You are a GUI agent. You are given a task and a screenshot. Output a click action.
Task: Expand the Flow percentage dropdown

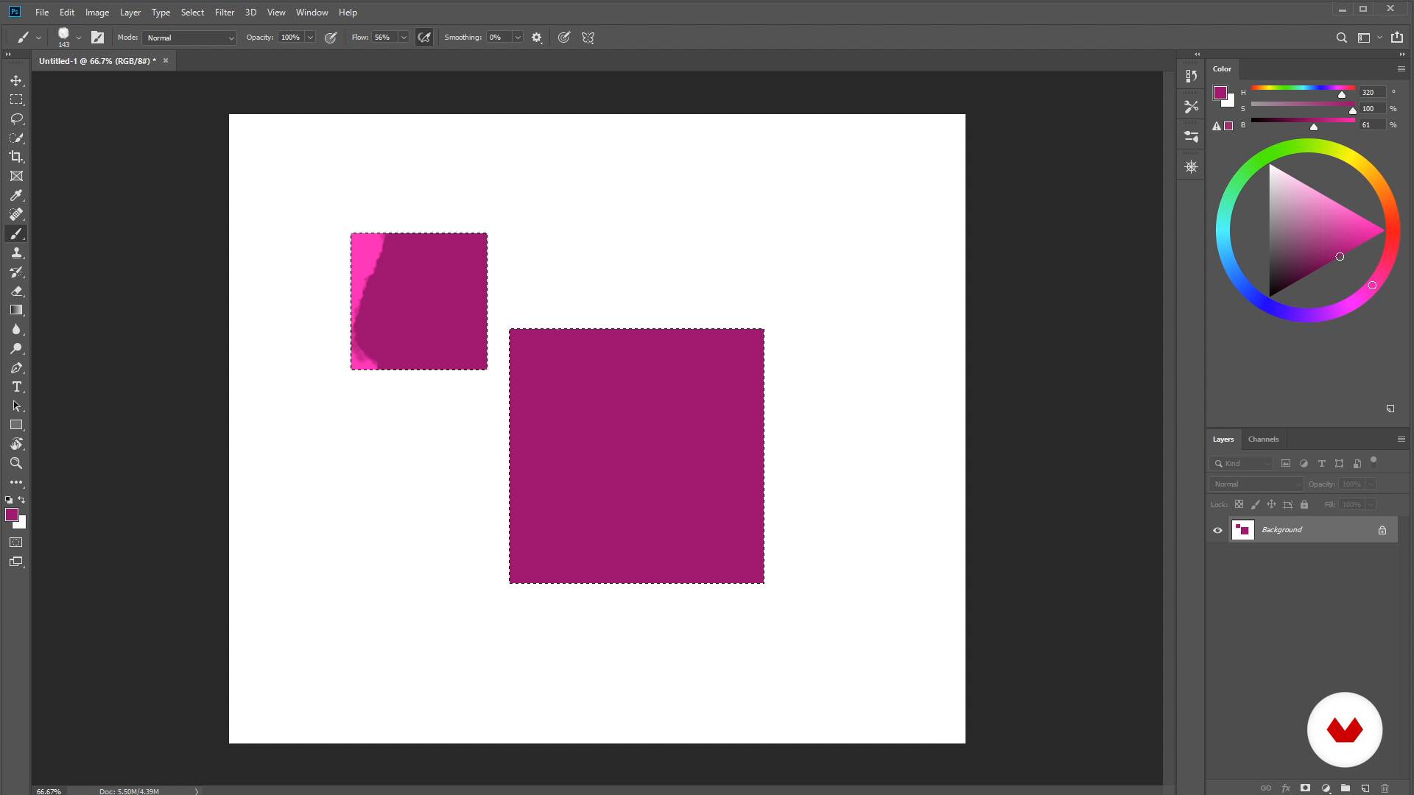404,38
